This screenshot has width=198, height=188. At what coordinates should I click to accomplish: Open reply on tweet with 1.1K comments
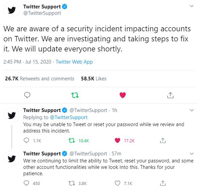click(x=26, y=140)
